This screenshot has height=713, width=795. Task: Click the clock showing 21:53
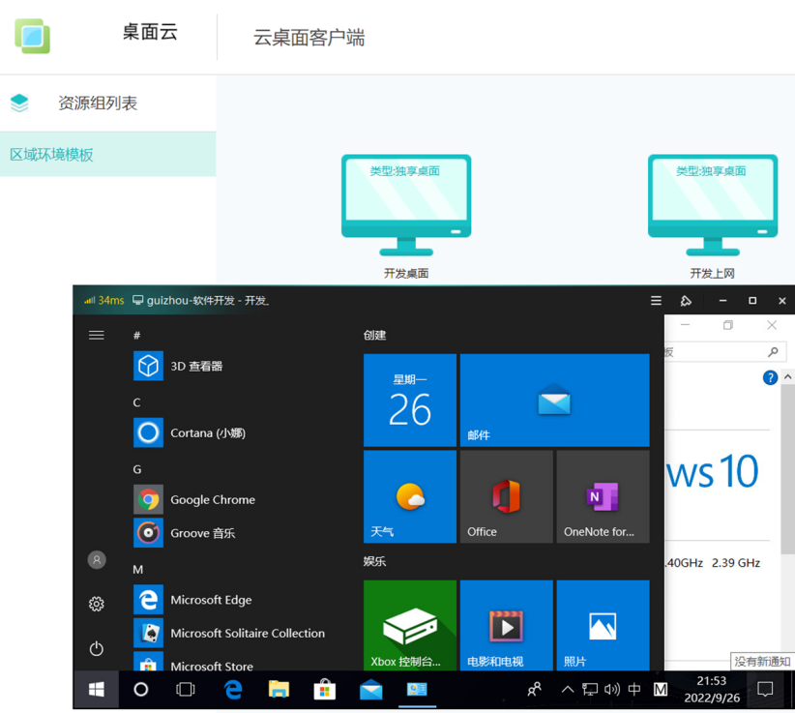pos(712,689)
